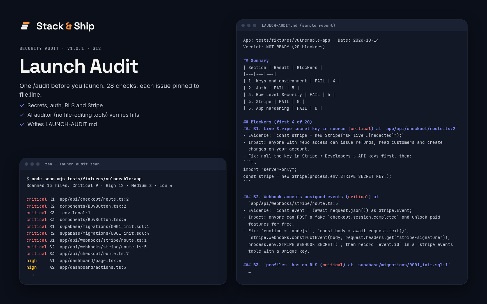Click the high A1 app/dashboard/page.tsx:4 row
Image resolution: width=487 pixels, height=304 pixels.
click(x=74, y=261)
